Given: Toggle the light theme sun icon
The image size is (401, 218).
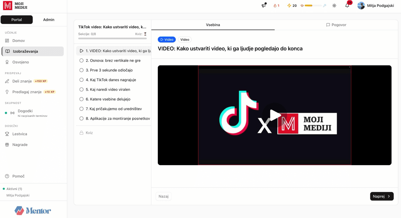Looking at the screenshot, I should [334, 6].
